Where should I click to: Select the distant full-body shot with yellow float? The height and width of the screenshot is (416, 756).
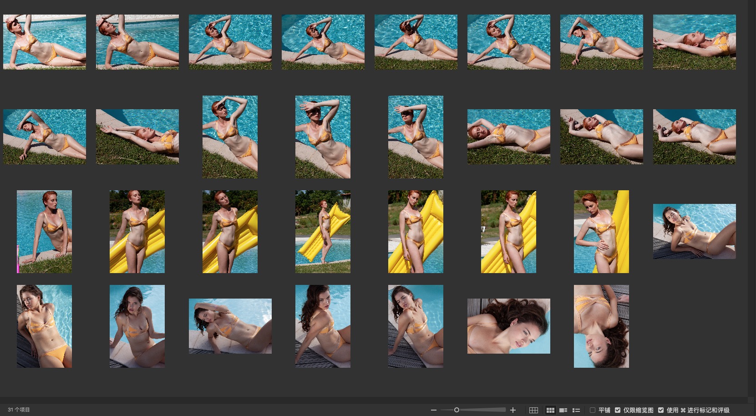coord(323,232)
